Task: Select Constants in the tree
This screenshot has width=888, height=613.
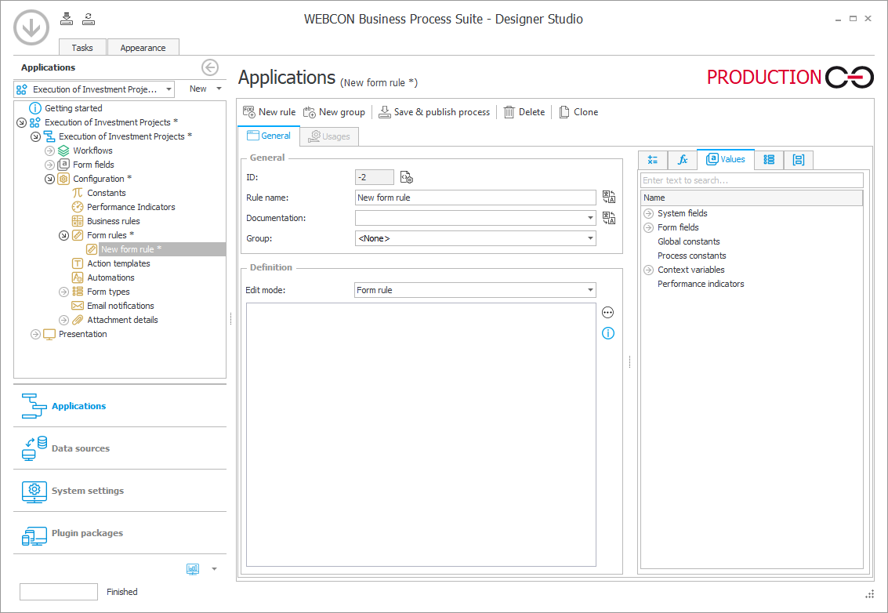Action: click(x=106, y=193)
